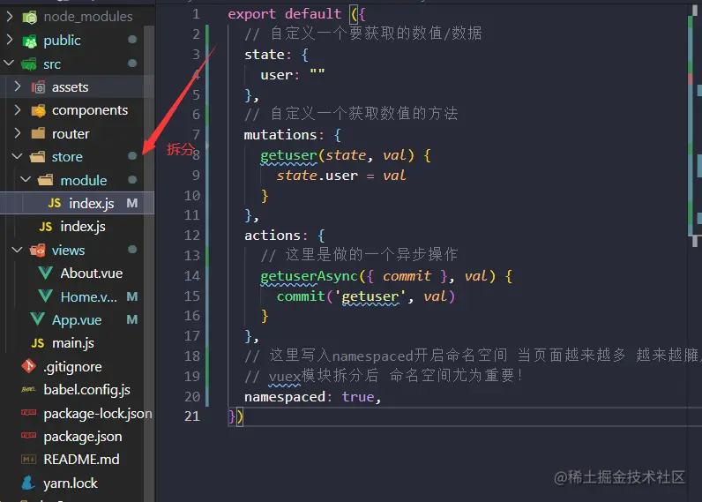Image resolution: width=702 pixels, height=502 pixels.
Task: Expand the router folder chevron
Action: click(x=18, y=133)
